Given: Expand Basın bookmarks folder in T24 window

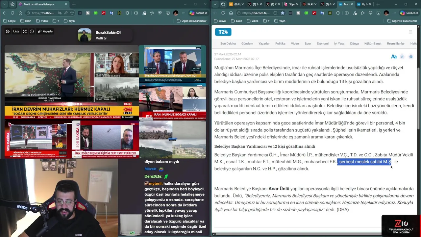Looking at the screenshot, I should 236,21.
